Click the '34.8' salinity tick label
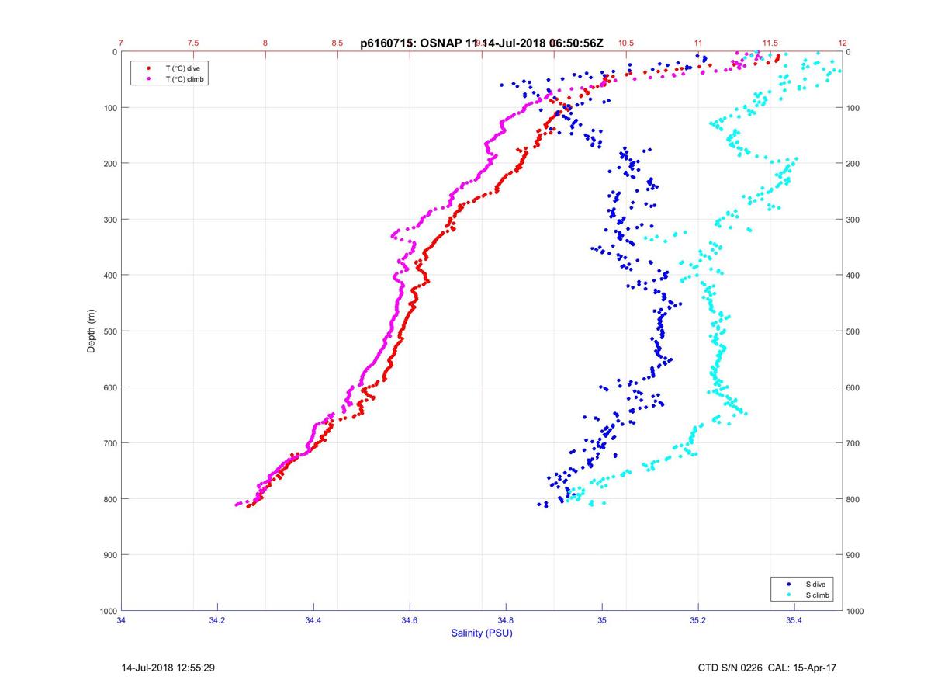The image size is (931, 687). 506,619
